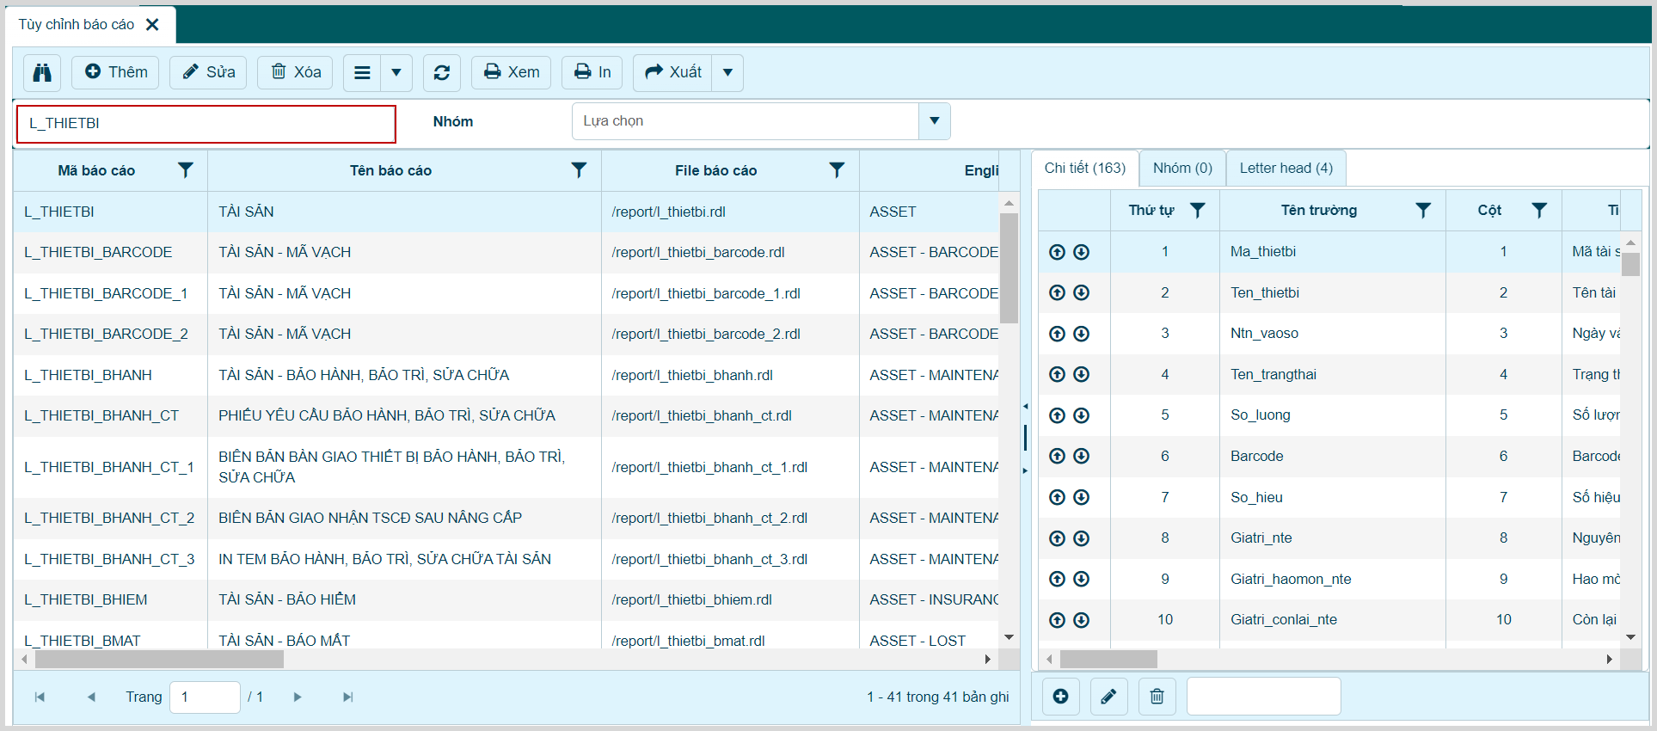Click the Giatri_conlai_nte field cell
Image resolution: width=1657 pixels, height=731 pixels.
point(1332,620)
